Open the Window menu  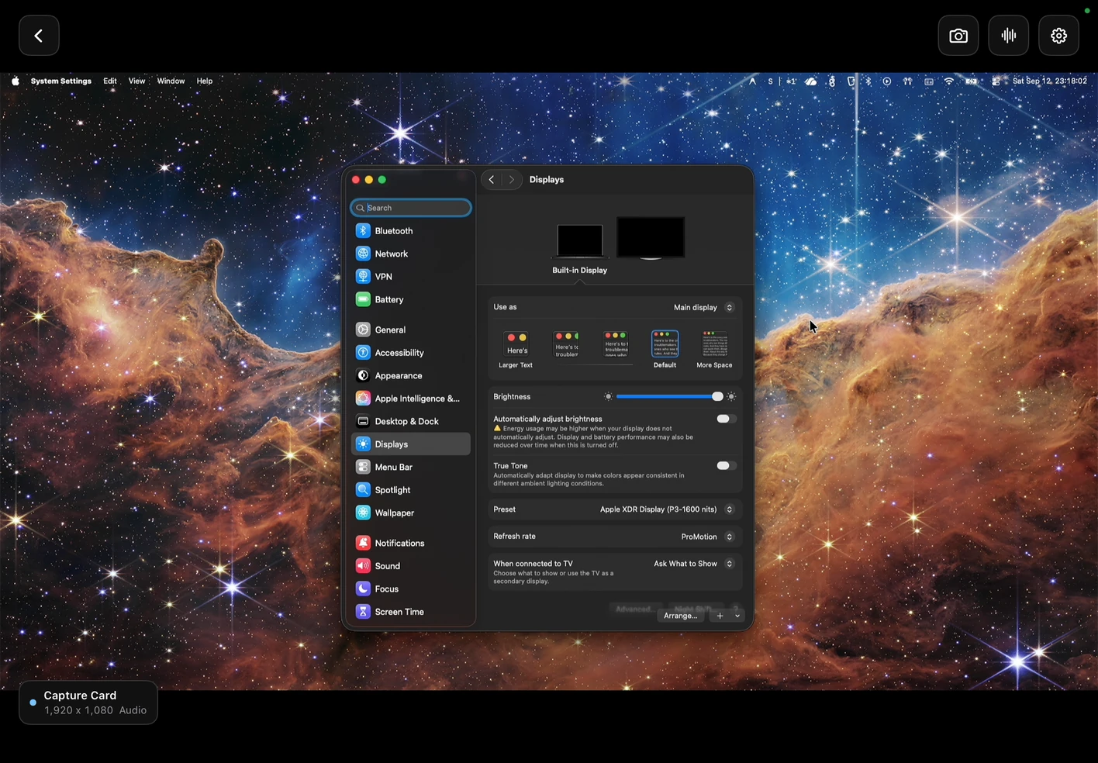171,81
